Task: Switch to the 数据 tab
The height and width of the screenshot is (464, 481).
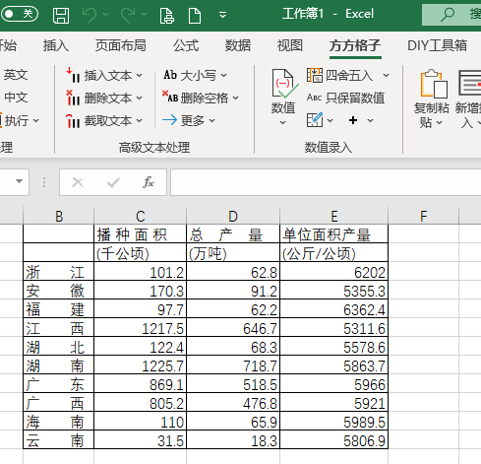Action: [x=238, y=45]
